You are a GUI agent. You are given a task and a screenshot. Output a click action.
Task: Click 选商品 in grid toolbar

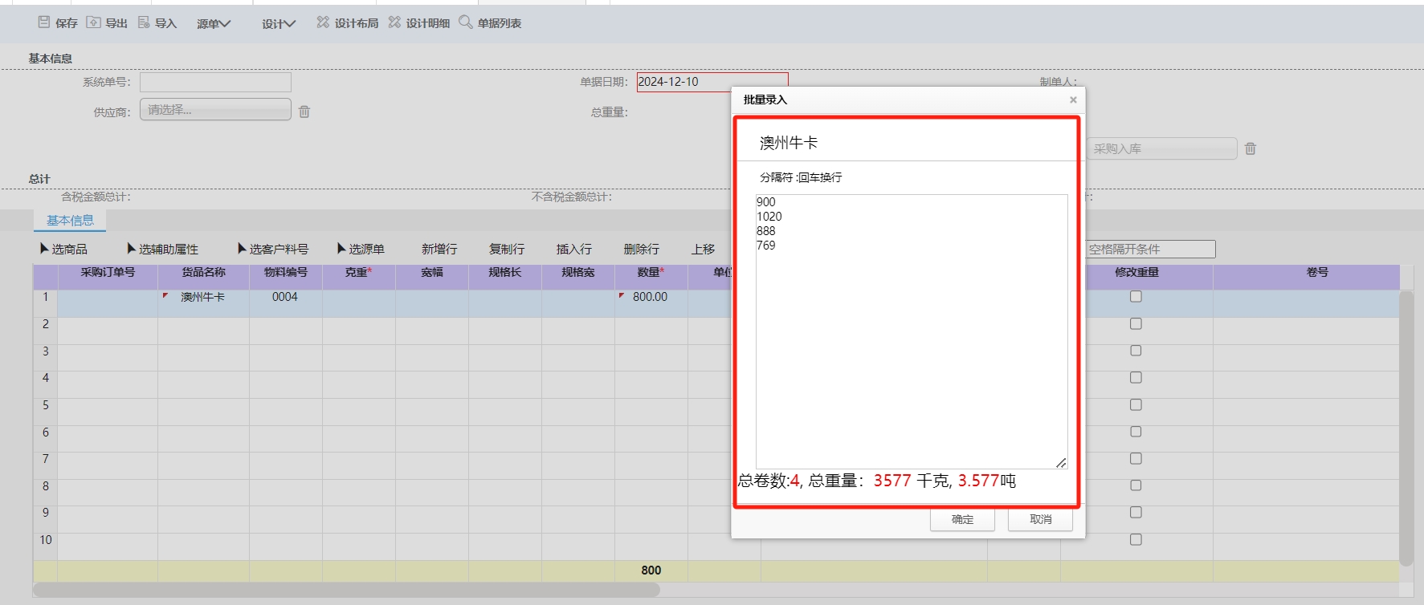click(x=63, y=250)
